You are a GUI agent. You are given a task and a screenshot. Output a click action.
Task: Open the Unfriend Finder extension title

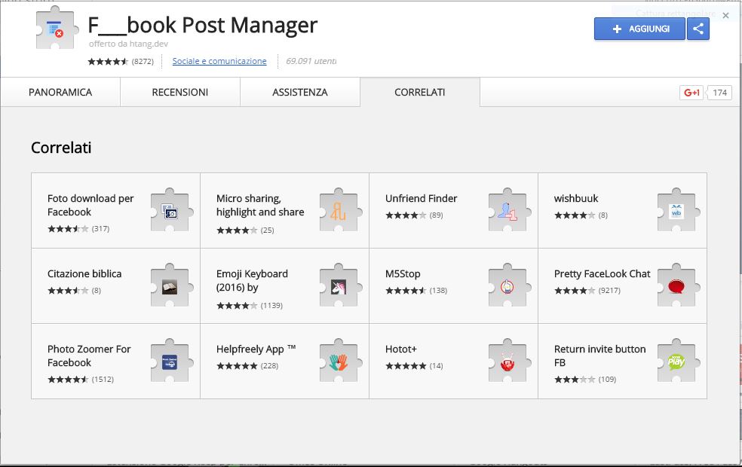coord(422,199)
